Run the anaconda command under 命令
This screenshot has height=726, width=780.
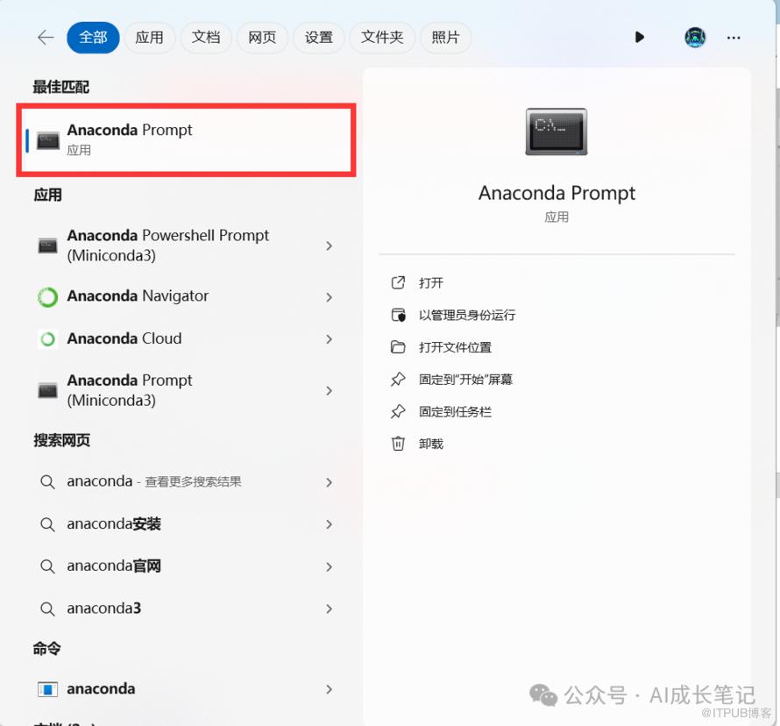coord(187,689)
